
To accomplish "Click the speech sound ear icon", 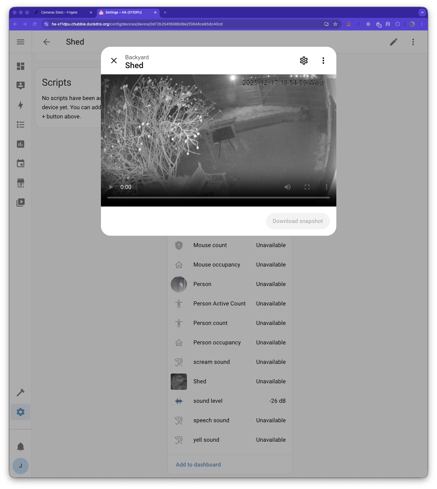I will pos(179,420).
